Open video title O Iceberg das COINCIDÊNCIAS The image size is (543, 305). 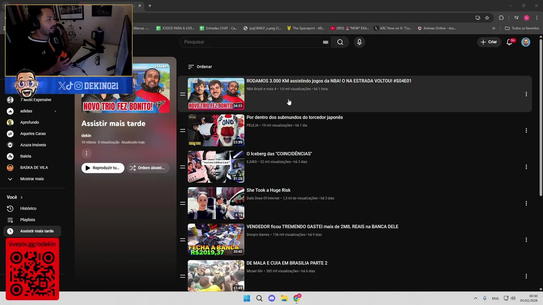279,154
